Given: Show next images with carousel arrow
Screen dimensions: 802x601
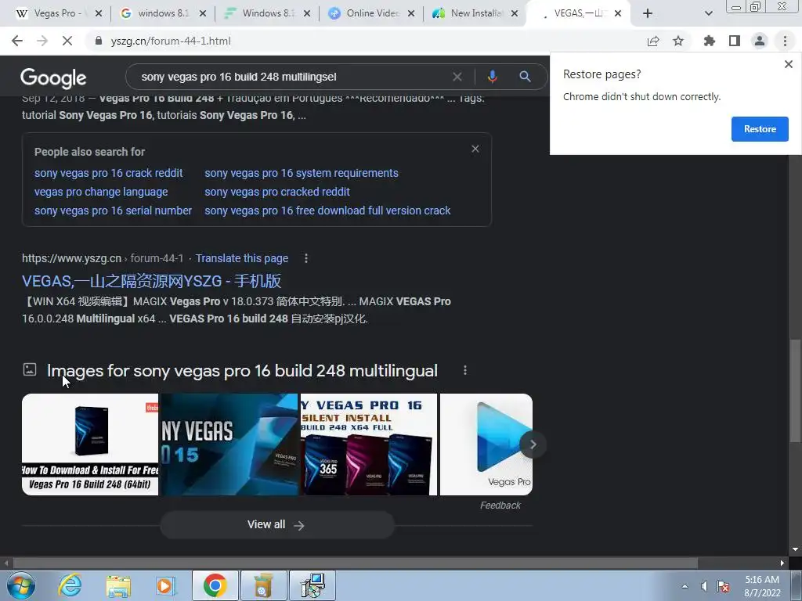Looking at the screenshot, I should coord(533,444).
